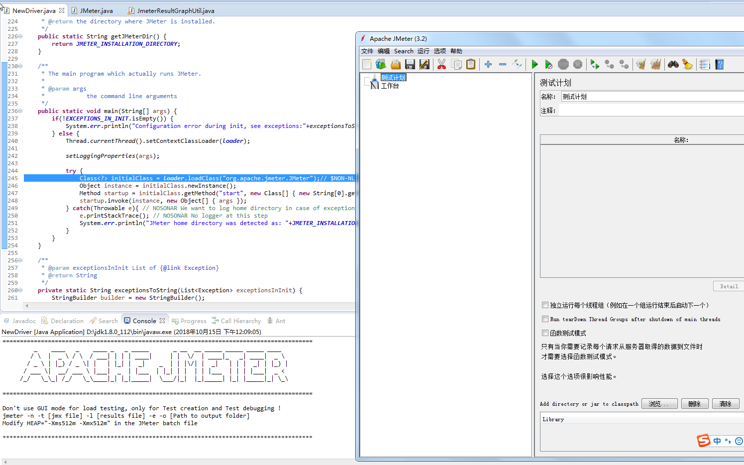The image size is (744, 465).
Task: Open the Templates icon in JMeter toolbar
Action: pyautogui.click(x=381, y=64)
